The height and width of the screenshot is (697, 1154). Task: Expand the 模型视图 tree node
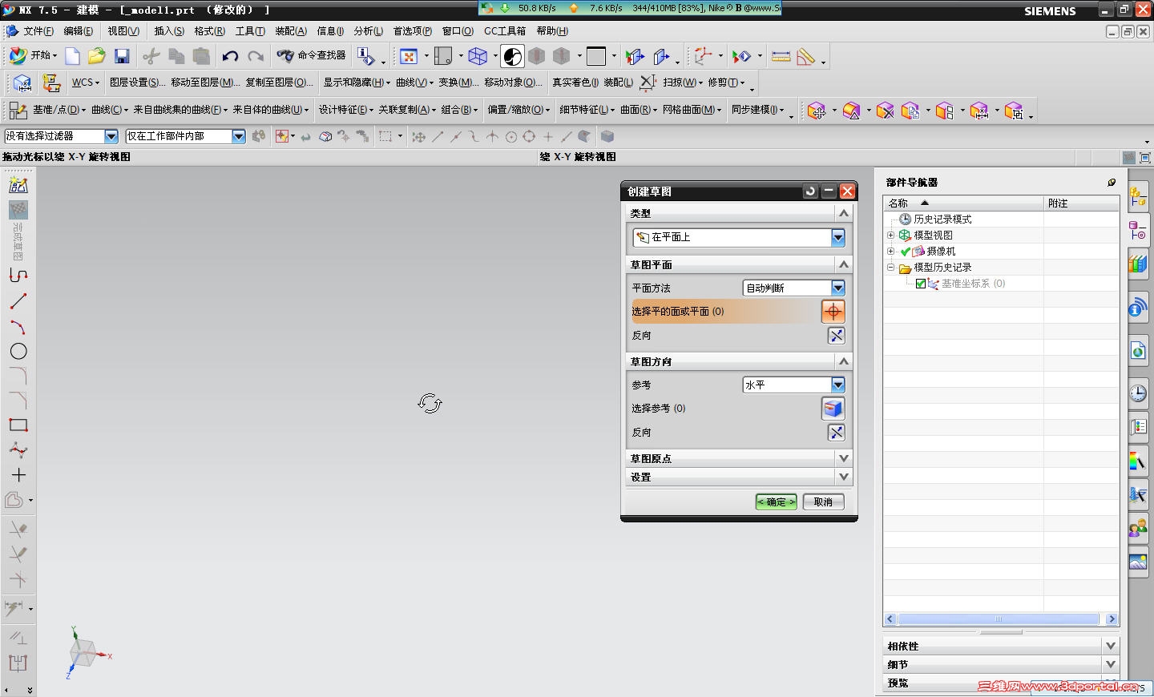click(x=890, y=236)
